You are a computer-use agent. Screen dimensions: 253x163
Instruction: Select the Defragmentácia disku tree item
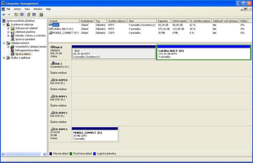27,50
